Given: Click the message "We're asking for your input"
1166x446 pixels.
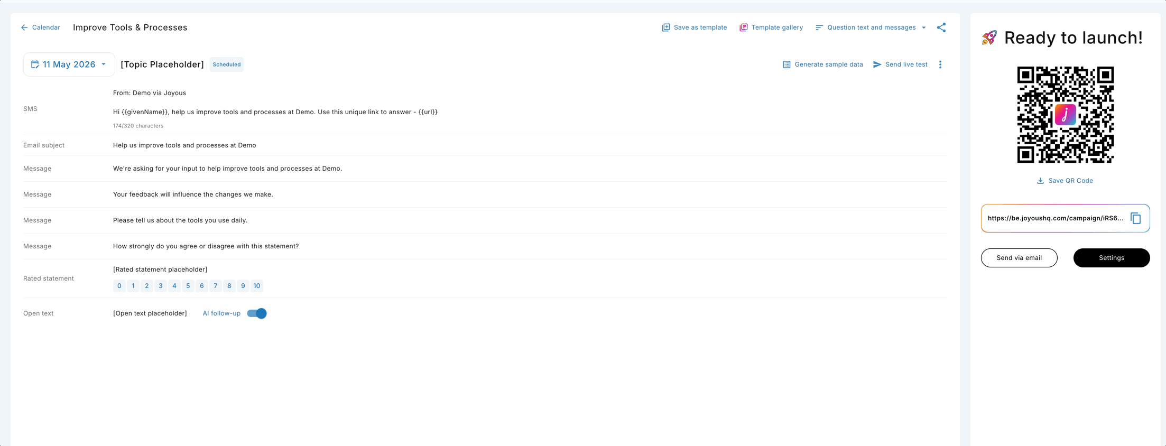Looking at the screenshot, I should coord(227,169).
